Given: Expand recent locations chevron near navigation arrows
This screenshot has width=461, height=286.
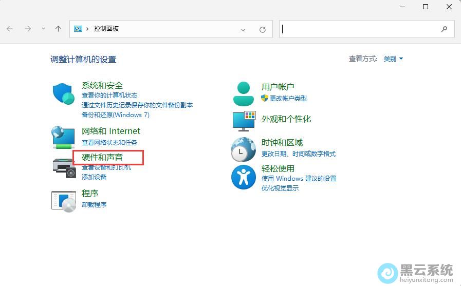Looking at the screenshot, I should click(x=43, y=29).
